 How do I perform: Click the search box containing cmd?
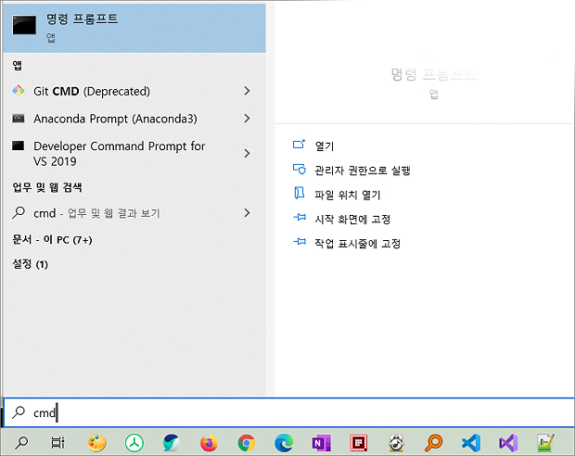tap(289, 412)
